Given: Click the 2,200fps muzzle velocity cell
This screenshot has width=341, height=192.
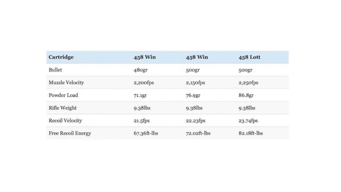Looking at the screenshot, I should tap(144, 83).
